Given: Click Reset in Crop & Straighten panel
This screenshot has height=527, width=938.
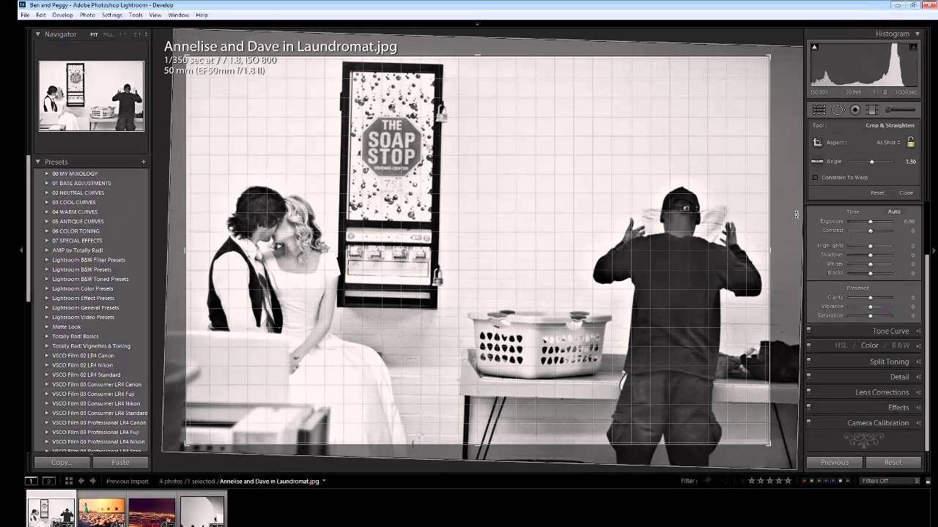Looking at the screenshot, I should pos(877,193).
